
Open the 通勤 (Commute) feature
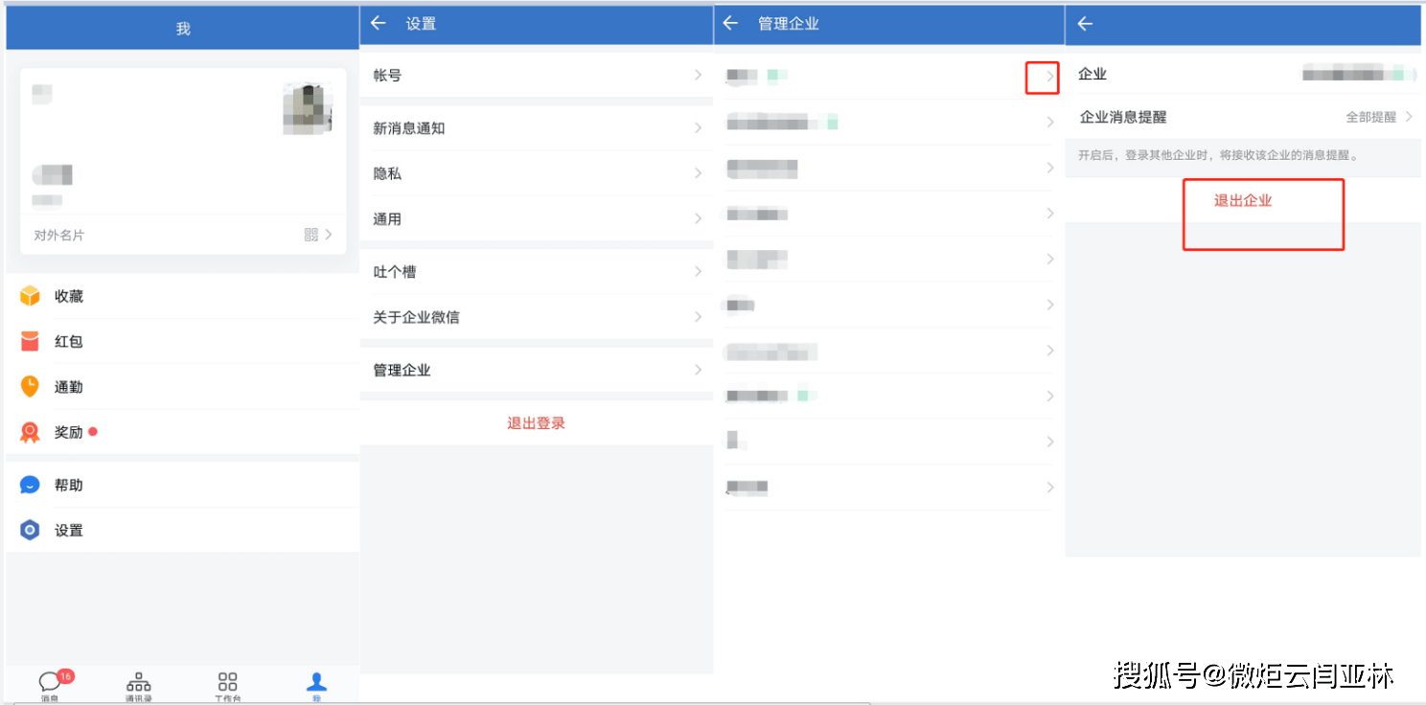(x=67, y=386)
